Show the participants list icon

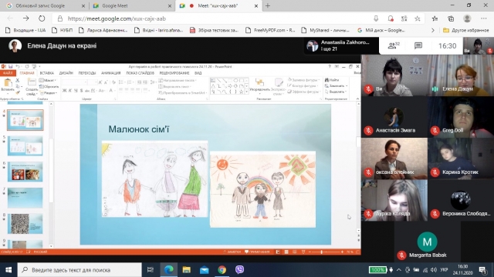(394, 46)
